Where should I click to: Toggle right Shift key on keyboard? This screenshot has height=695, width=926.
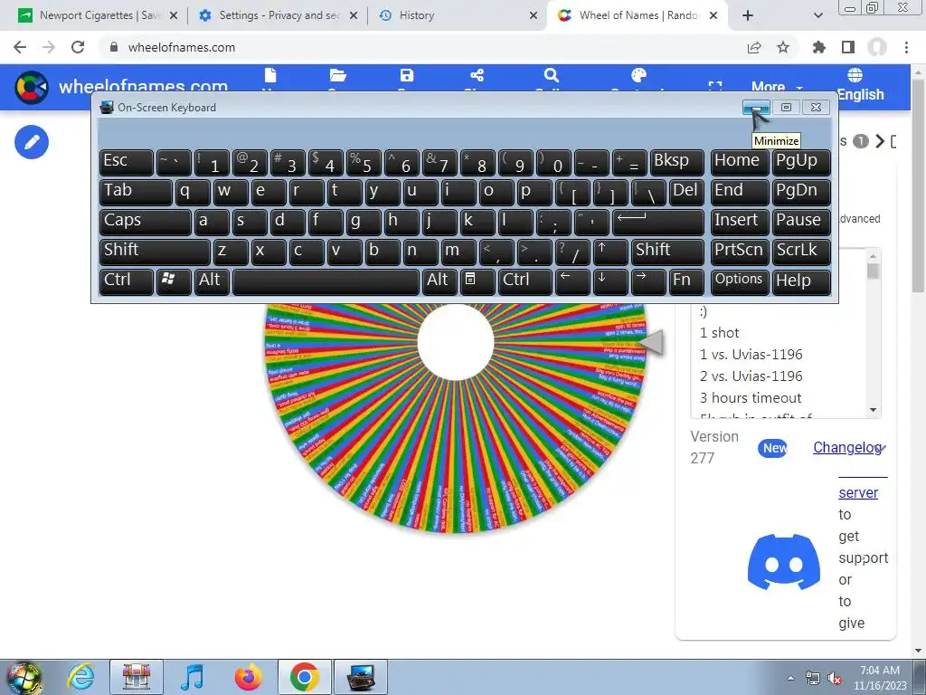pos(668,252)
